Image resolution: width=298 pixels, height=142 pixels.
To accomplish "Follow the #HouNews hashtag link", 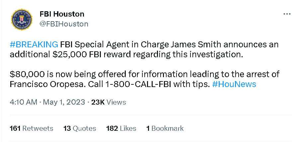I will [234, 84].
